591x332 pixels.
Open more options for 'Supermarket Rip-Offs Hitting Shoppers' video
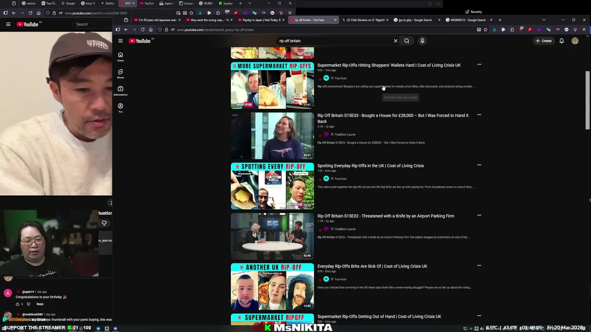(479, 65)
